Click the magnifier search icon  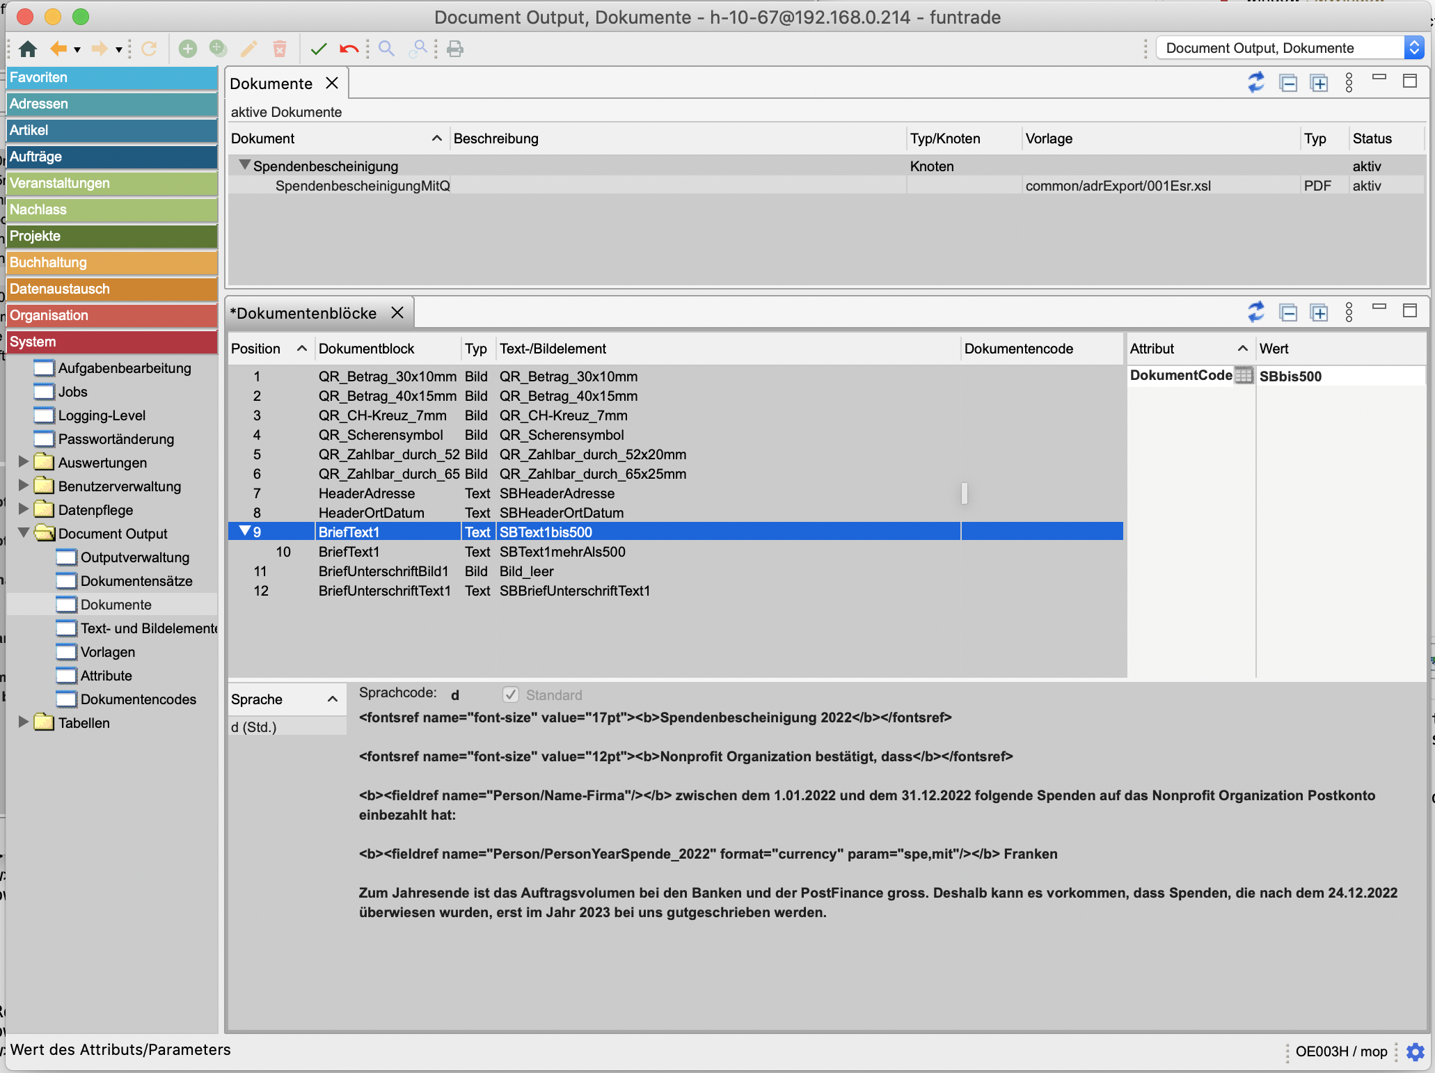click(386, 49)
